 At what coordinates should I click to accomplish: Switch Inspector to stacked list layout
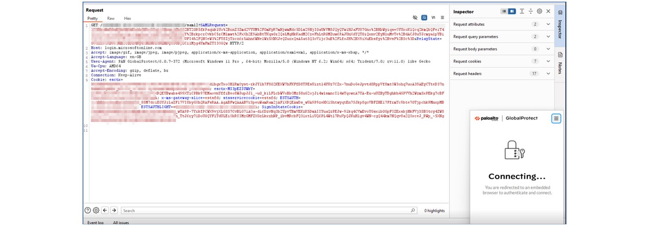504,12
